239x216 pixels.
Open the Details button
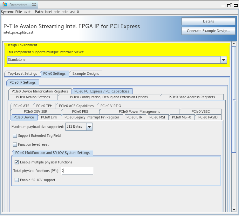coord(208,22)
